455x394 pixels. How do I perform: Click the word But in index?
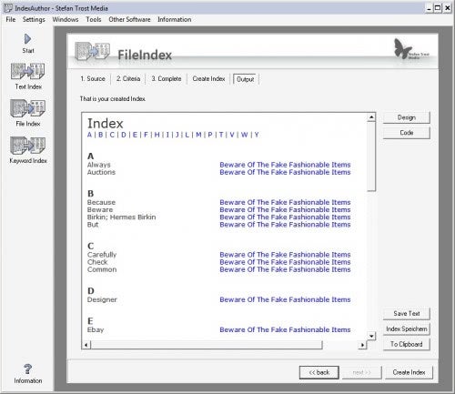tap(93, 225)
